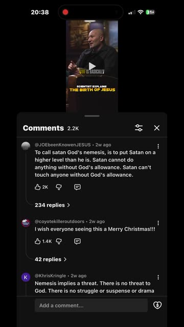This screenshot has height=327, width=184.
Task: Reply to the @coyotekilleroutdoors comment
Action: (77, 241)
